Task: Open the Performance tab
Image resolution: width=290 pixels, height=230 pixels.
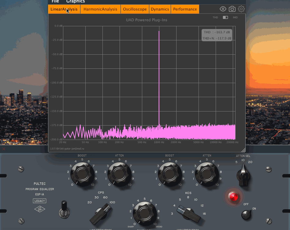Action: coord(185,9)
